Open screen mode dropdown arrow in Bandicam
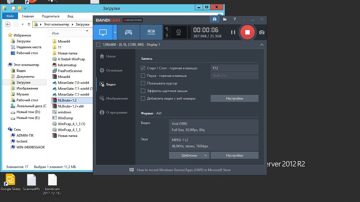This screenshot has width=360, height=202. point(115,32)
